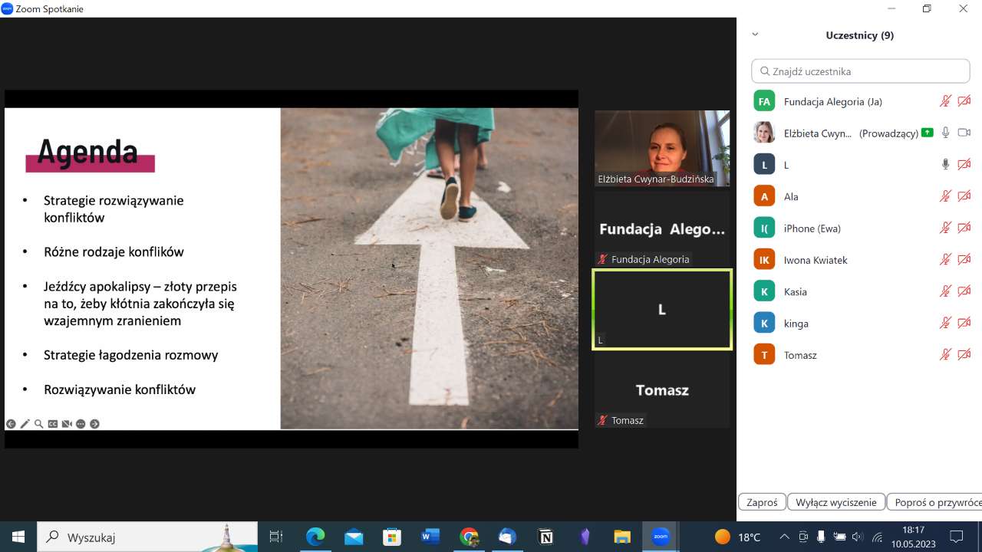Select Kasia in participants list
Screen dimensions: 982x552
click(796, 291)
